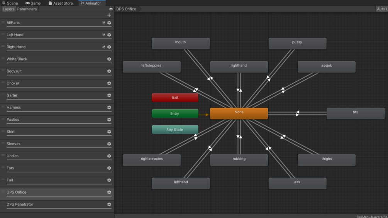Select the righthand state node
The image size is (388, 218).
(239, 67)
